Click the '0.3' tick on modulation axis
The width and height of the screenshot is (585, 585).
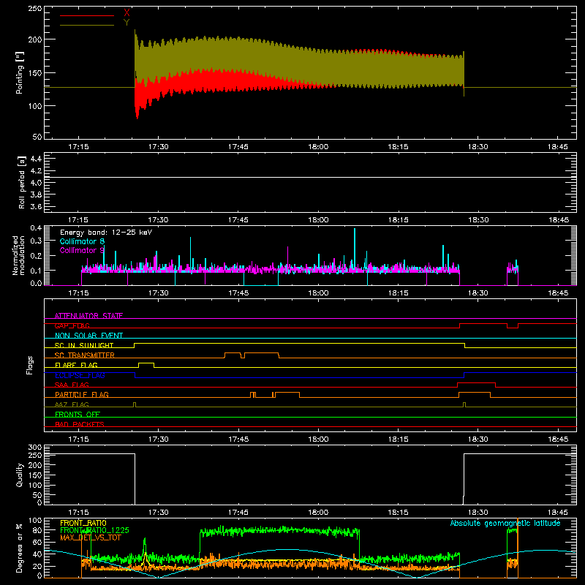coord(36,241)
